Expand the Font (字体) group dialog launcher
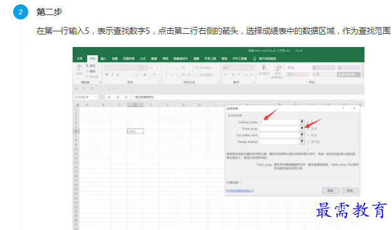This screenshot has width=392, height=230. pyautogui.click(x=159, y=82)
